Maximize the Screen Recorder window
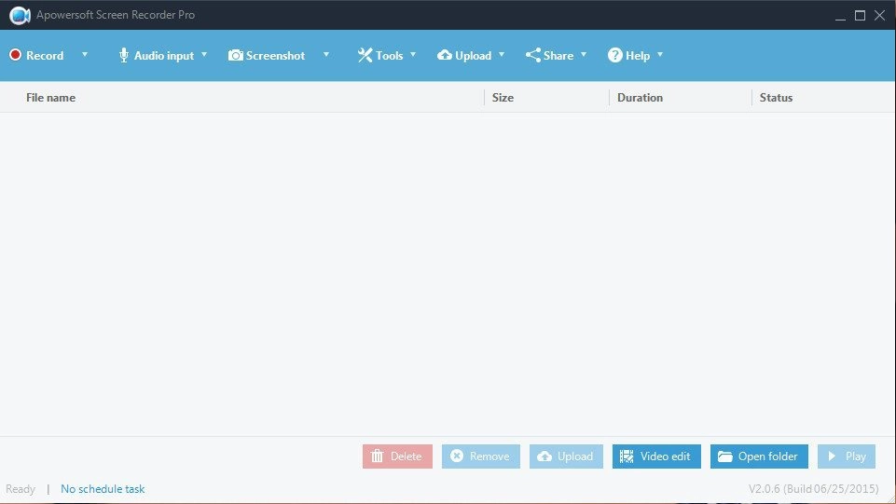Screen dimensions: 896x504 point(860,16)
